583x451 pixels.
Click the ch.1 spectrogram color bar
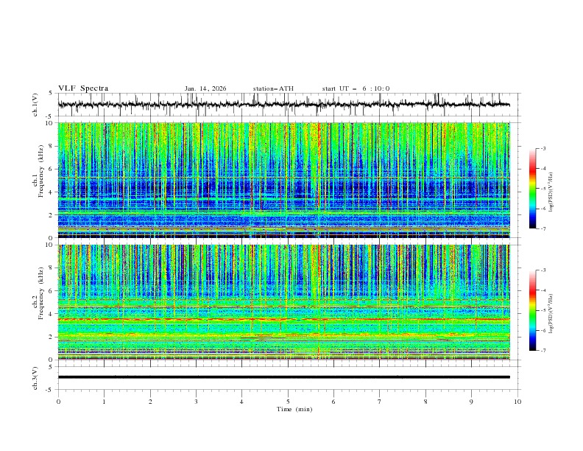[x=533, y=189]
